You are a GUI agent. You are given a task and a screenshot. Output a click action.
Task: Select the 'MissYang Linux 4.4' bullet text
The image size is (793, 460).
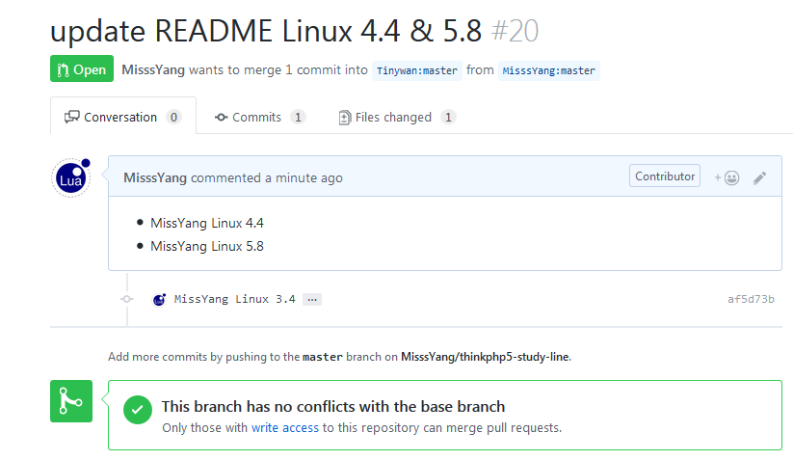(x=207, y=223)
